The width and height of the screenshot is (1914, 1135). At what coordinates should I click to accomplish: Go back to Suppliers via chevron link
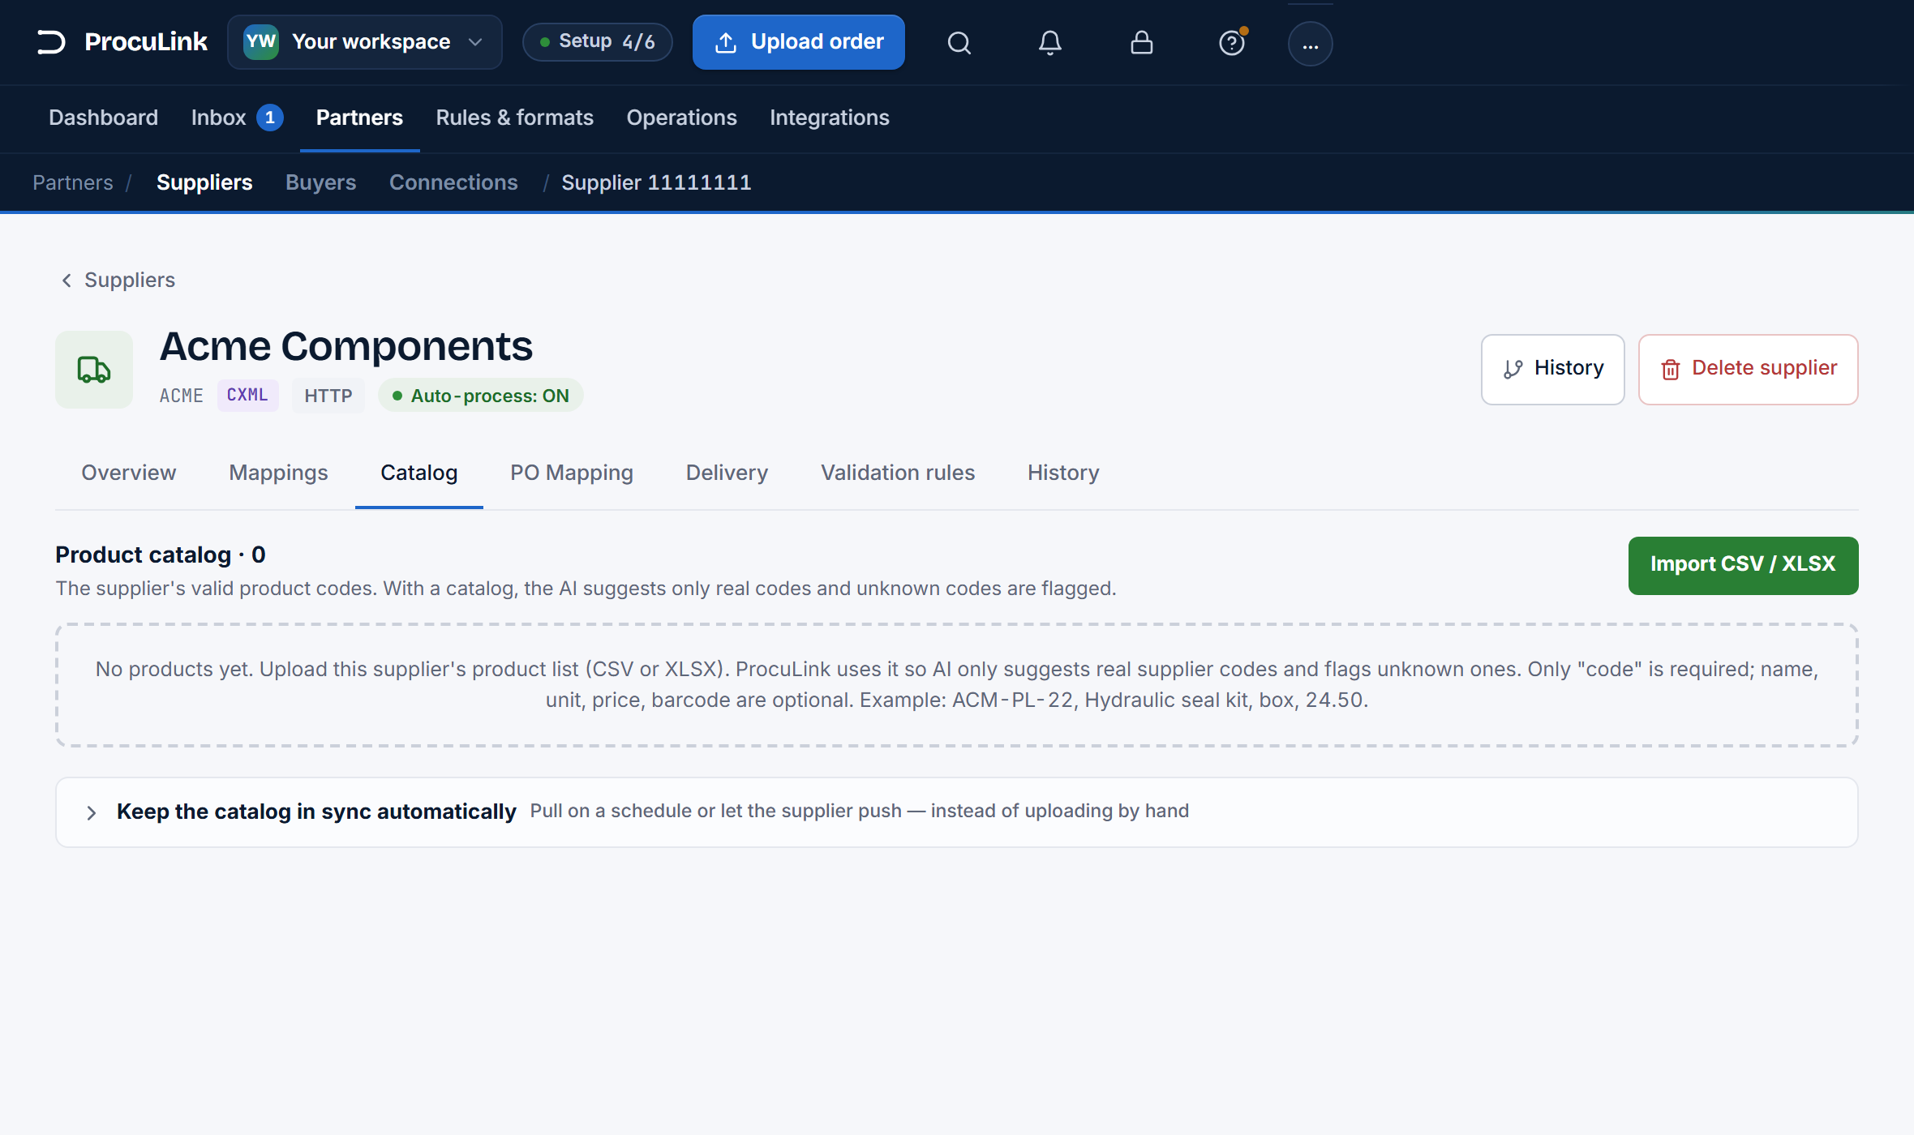tap(118, 280)
